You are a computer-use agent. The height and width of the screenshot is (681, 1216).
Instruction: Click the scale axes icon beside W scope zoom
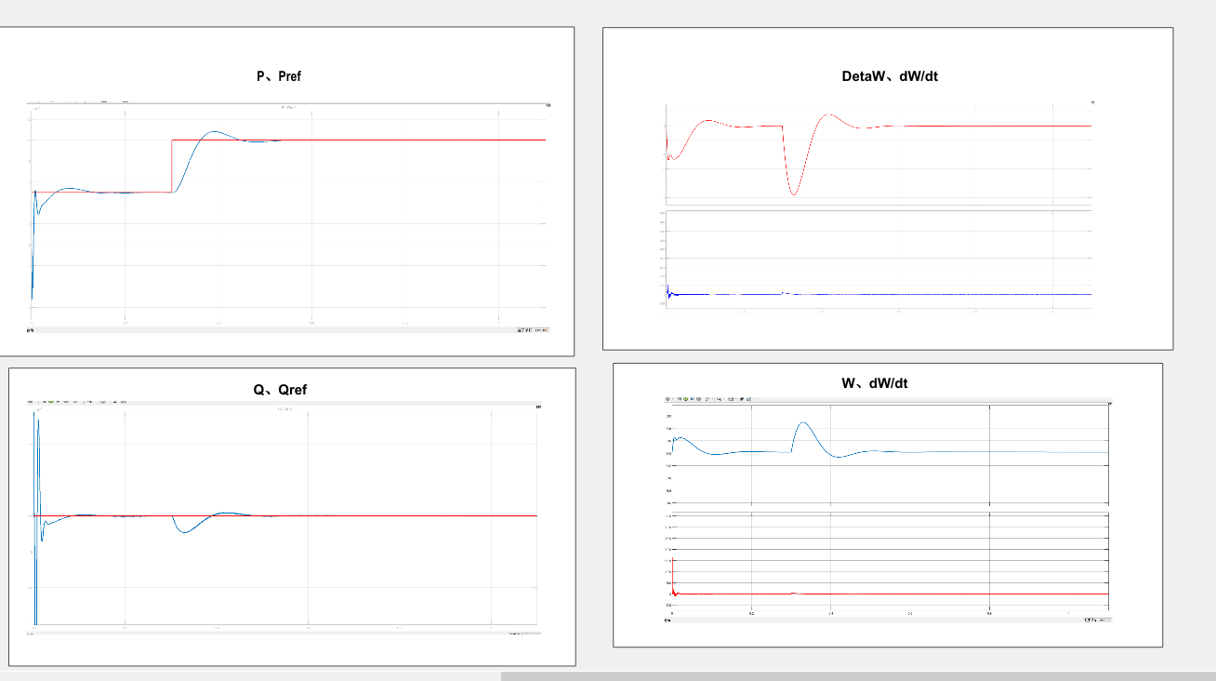pos(731,399)
